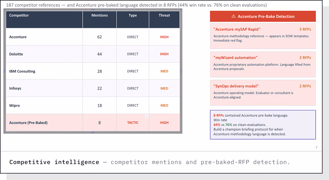
Task: Click the HIGH threat cell in the Accenture (Pre-Baked) row
Action: tap(164, 123)
